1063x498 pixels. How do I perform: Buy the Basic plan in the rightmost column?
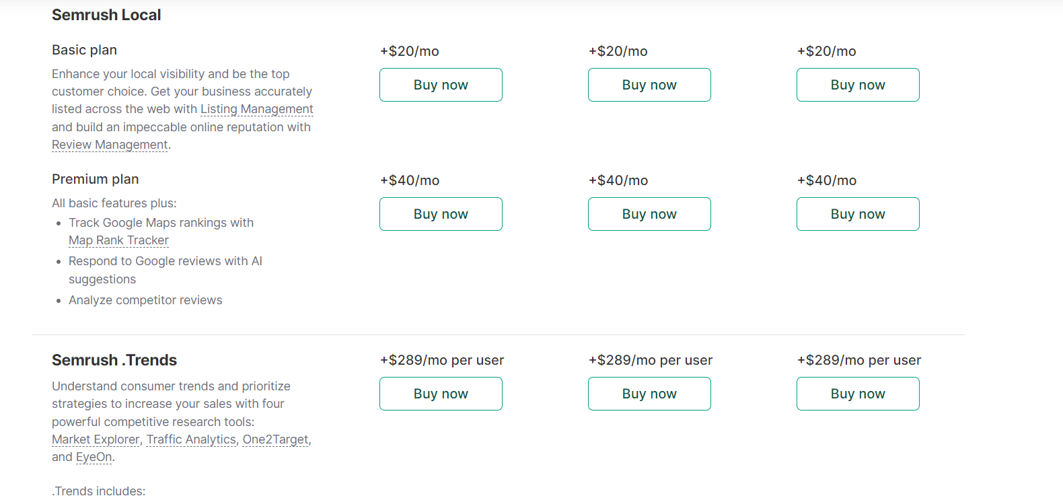[858, 85]
